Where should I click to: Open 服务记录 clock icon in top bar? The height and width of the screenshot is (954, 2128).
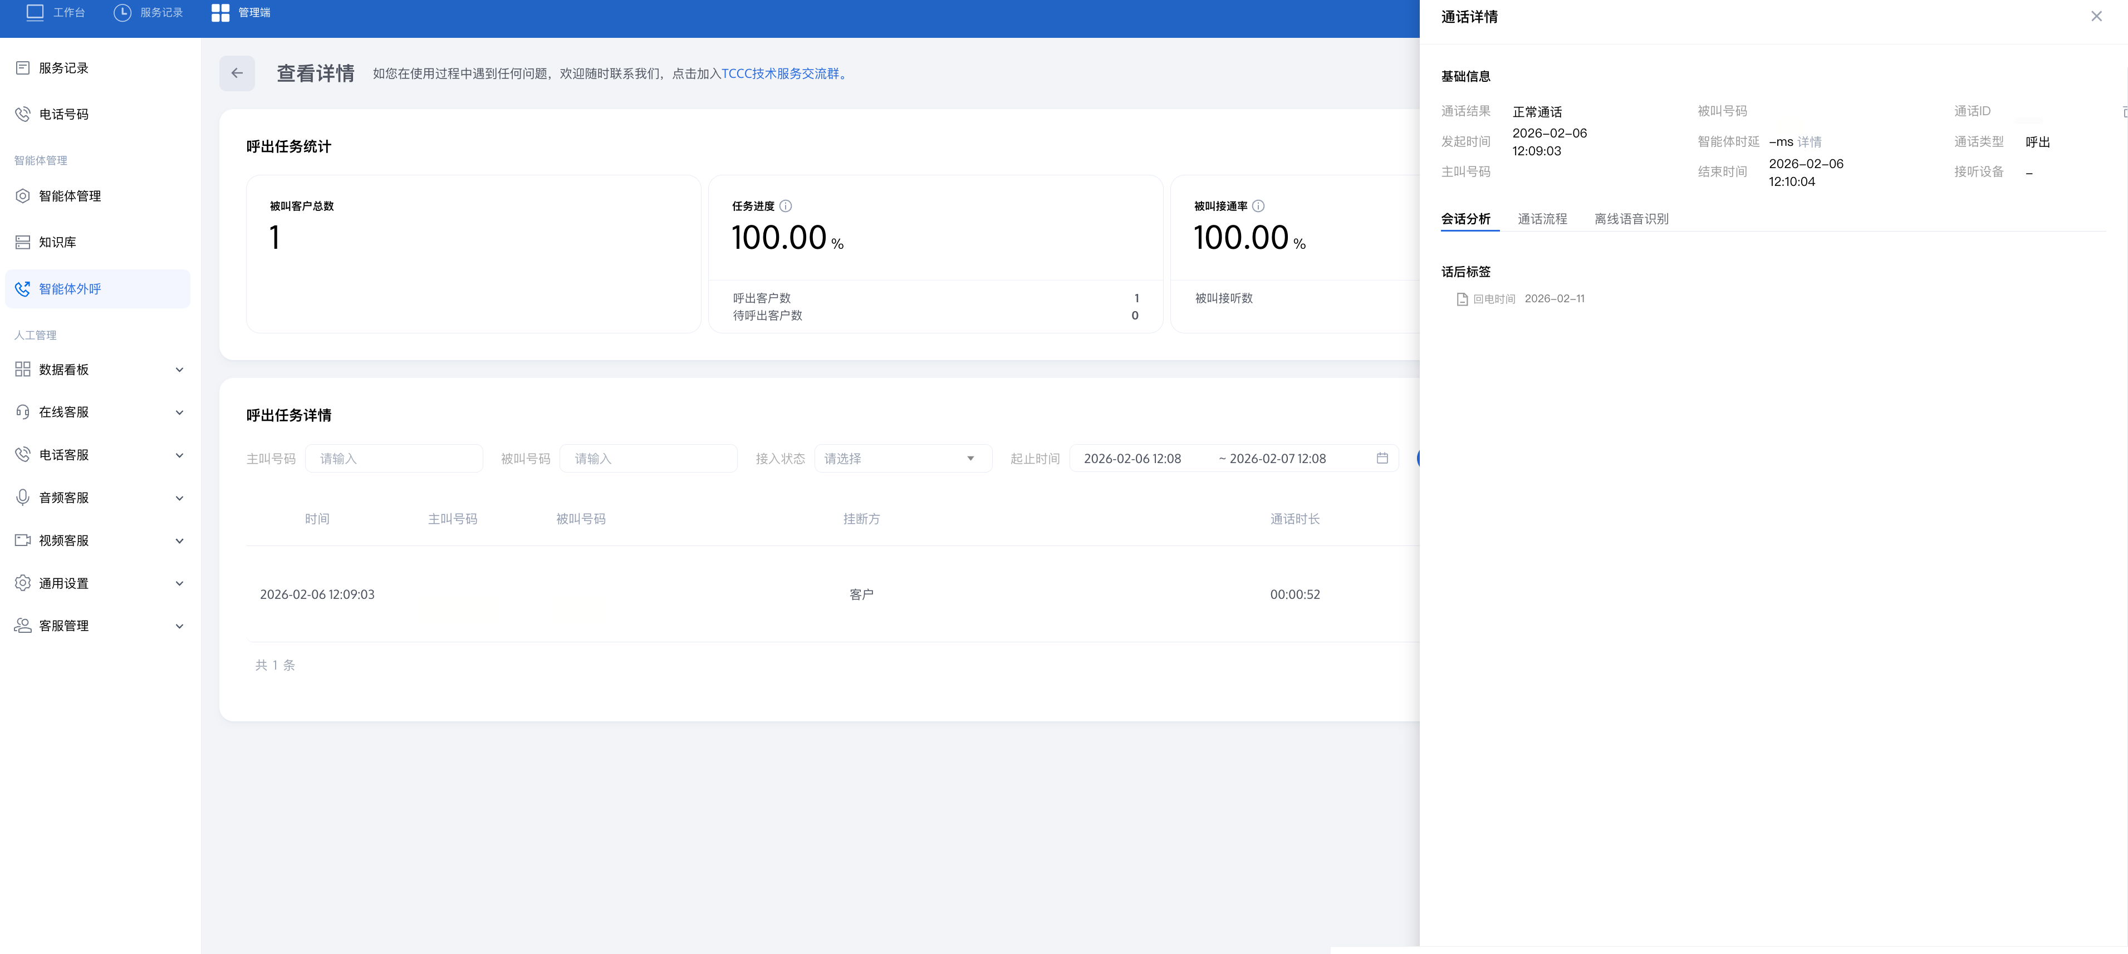coord(122,12)
